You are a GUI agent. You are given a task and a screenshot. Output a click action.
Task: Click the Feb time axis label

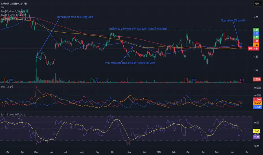click(x=174, y=152)
